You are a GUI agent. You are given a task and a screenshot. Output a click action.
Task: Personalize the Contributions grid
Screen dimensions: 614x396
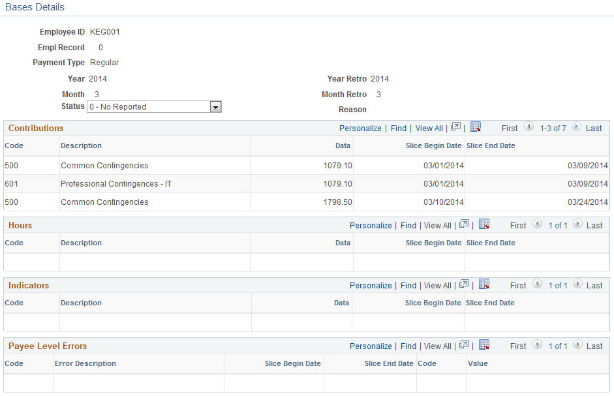(360, 128)
